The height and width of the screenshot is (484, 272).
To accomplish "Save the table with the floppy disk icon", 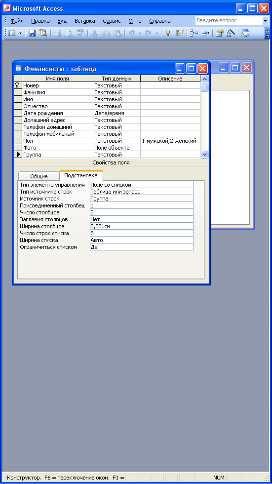I will click(32, 33).
